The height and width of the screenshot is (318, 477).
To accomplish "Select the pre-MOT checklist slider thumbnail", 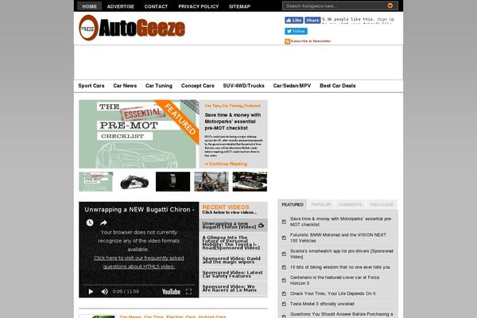I will 96,182.
